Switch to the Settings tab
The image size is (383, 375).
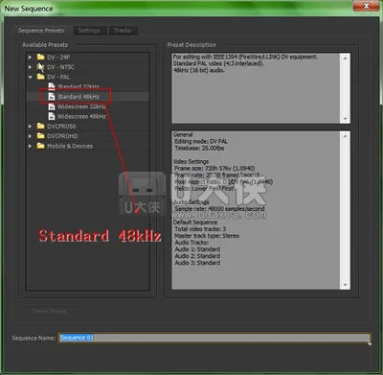[89, 31]
